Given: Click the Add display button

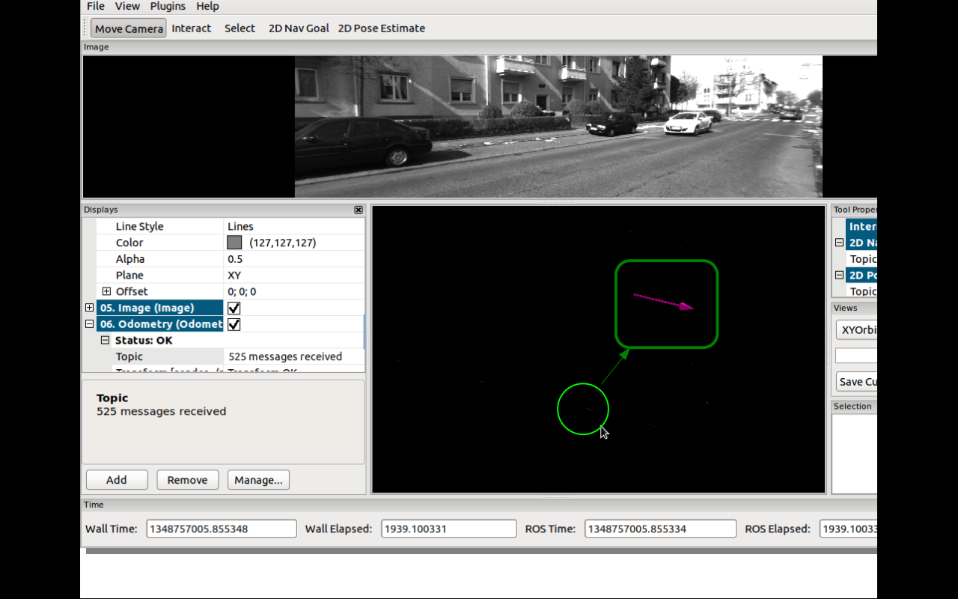Looking at the screenshot, I should pyautogui.click(x=117, y=480).
